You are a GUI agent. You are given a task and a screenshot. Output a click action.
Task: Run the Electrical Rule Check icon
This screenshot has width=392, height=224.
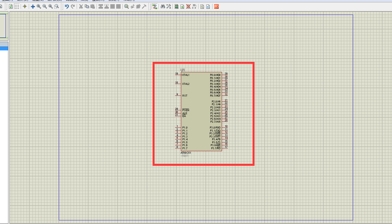pos(208,6)
